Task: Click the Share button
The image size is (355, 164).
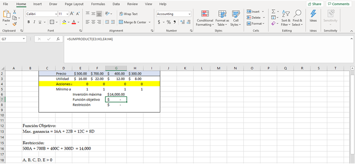Action: [x=315, y=4]
